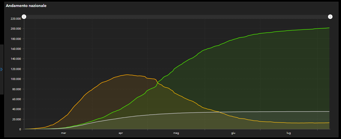This screenshot has width=341, height=139.
Task: Click the left range slider handle
Action: [24, 17]
